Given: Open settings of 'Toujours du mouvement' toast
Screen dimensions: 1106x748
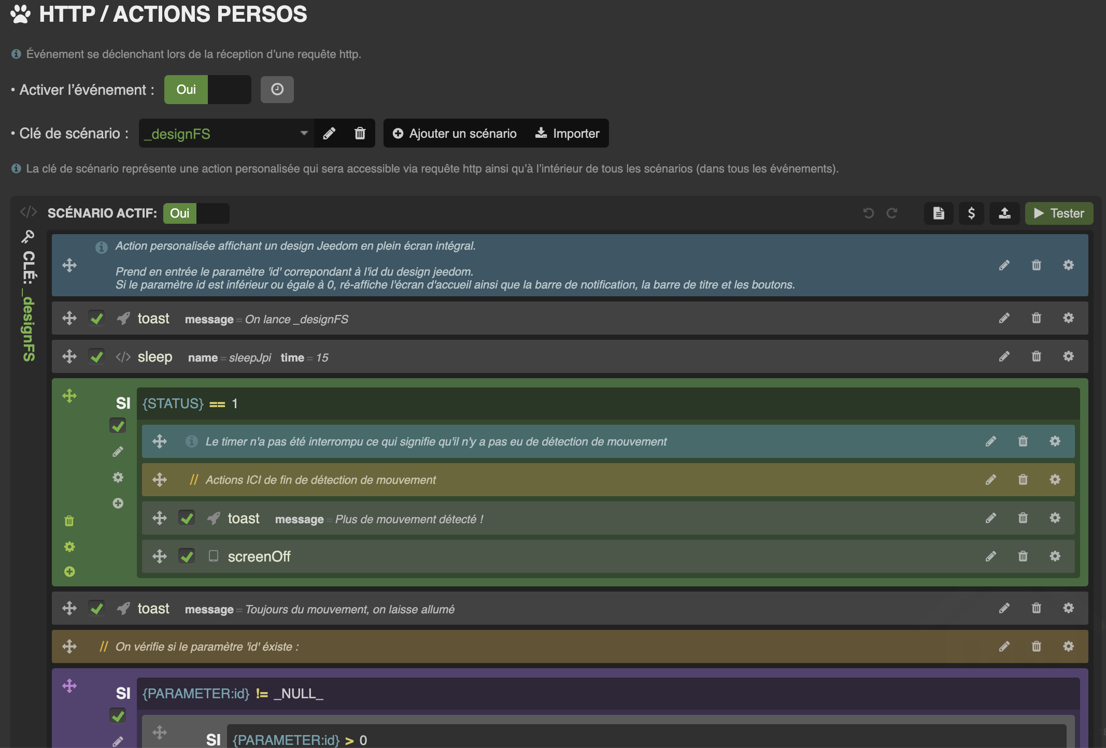Looking at the screenshot, I should [1069, 608].
